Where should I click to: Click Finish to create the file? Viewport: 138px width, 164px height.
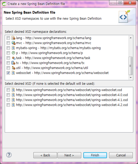point(95,155)
